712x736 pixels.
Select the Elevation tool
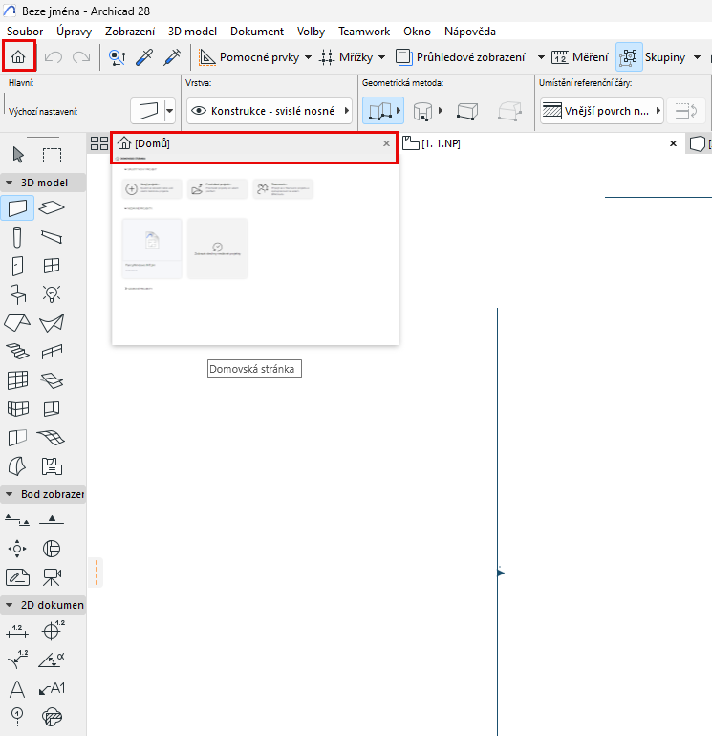coord(52,519)
